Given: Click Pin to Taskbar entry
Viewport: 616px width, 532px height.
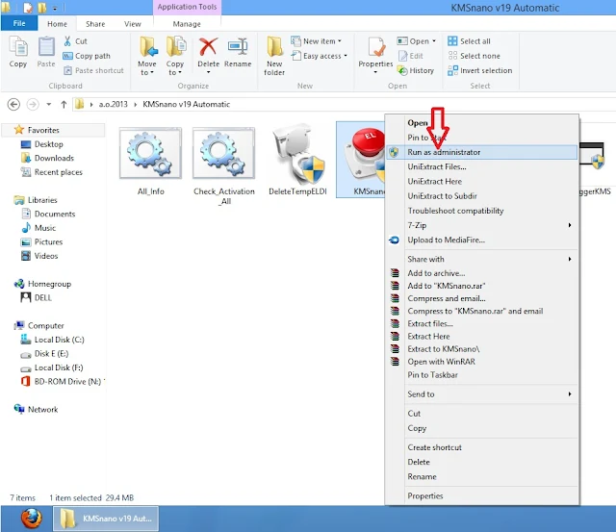Looking at the screenshot, I should point(432,375).
